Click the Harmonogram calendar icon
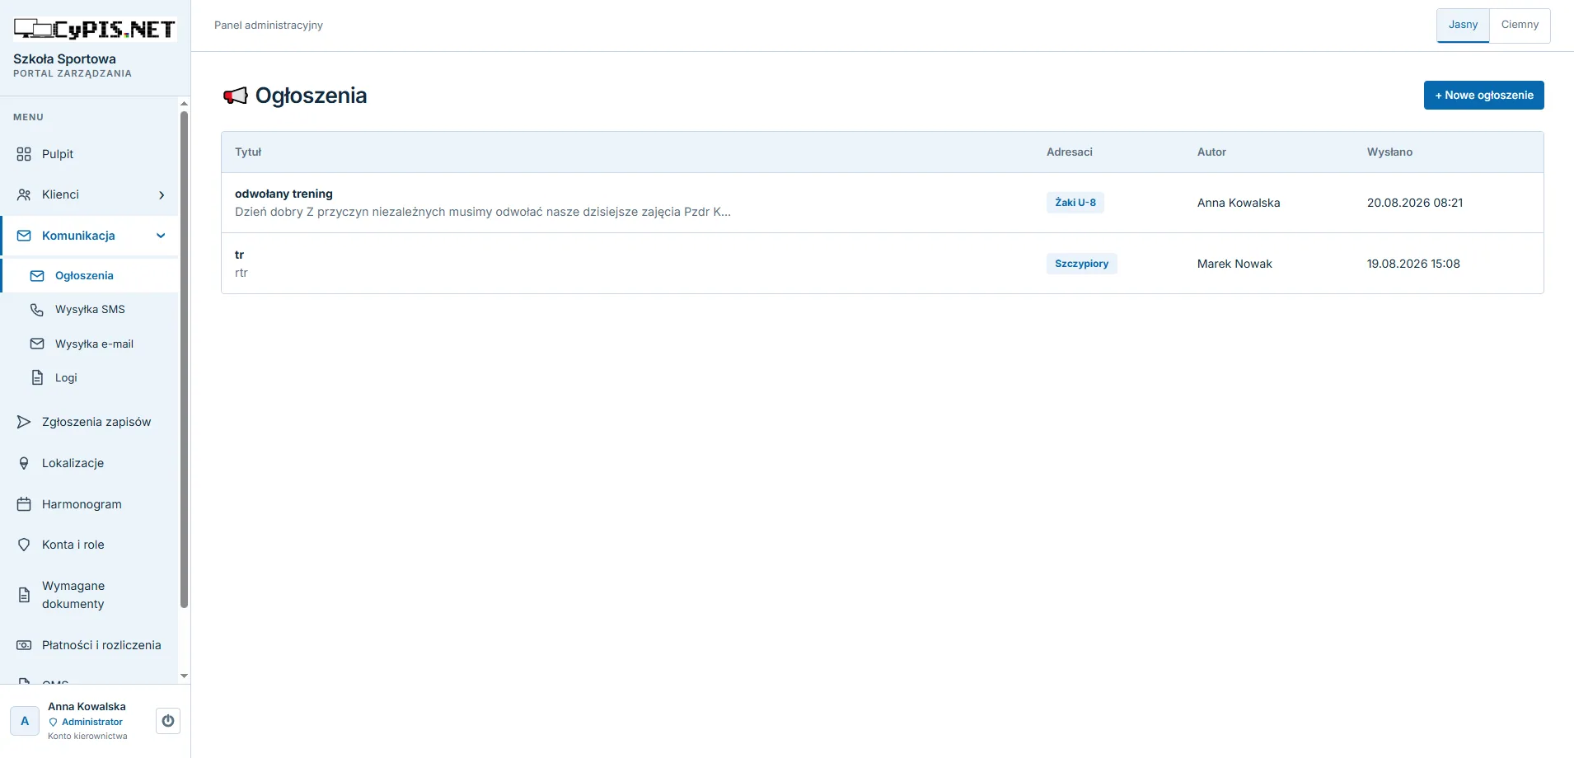Image resolution: width=1574 pixels, height=758 pixels. pos(24,504)
